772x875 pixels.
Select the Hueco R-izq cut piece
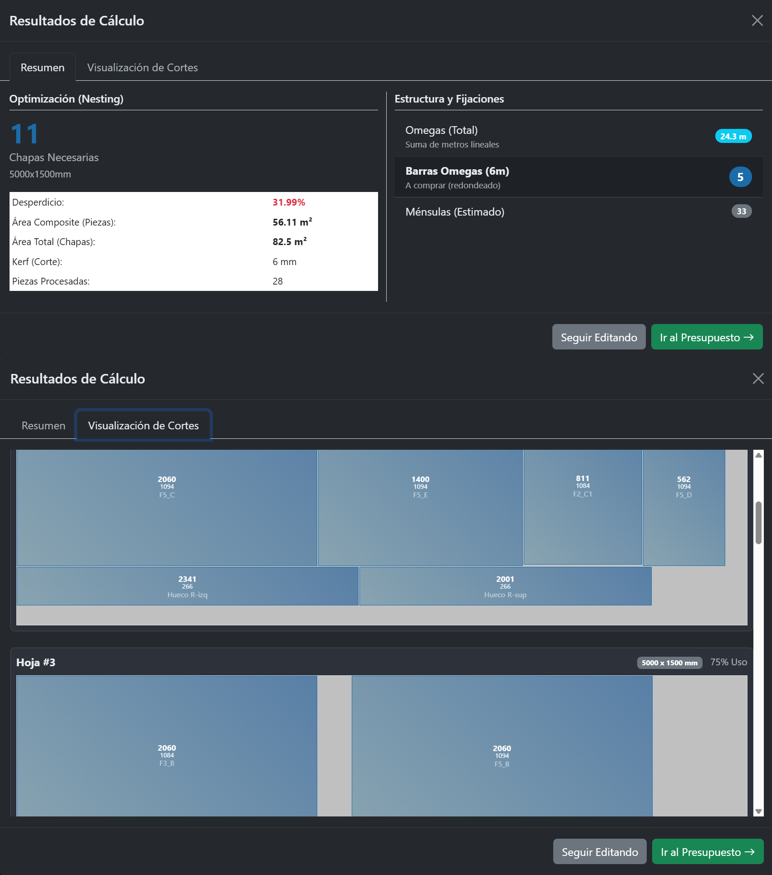click(187, 586)
